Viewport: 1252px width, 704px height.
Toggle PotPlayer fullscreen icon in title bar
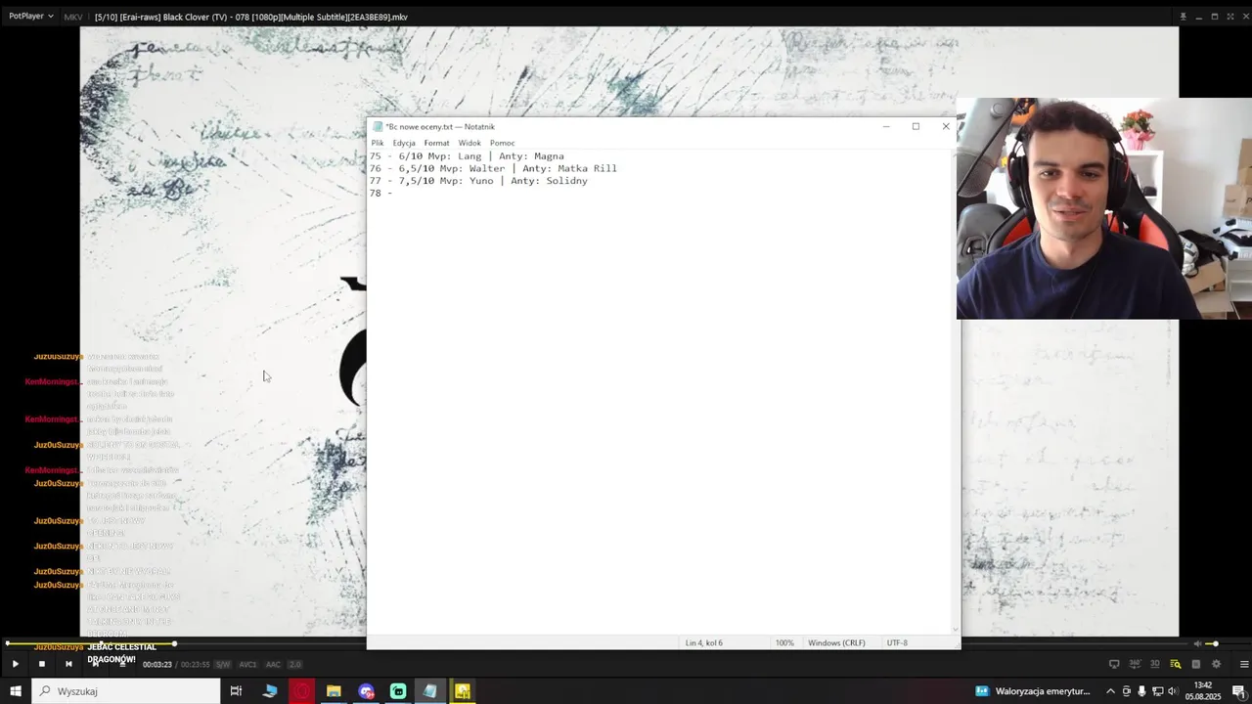(x=1230, y=17)
